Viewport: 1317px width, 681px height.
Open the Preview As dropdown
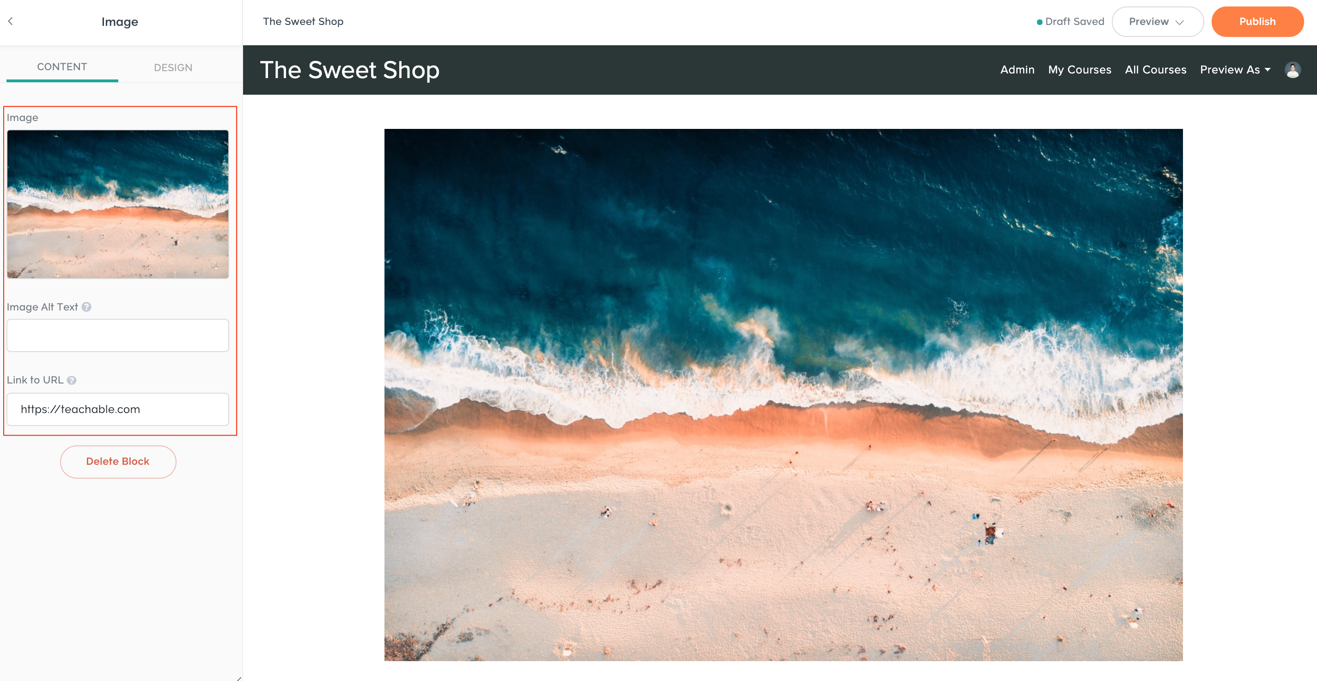point(1235,70)
